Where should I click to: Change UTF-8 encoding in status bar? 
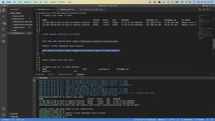click(x=172, y=120)
